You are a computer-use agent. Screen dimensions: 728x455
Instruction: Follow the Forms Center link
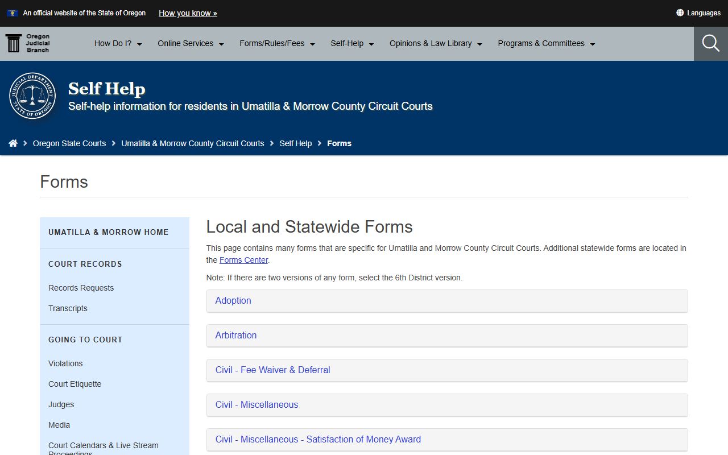tap(243, 260)
